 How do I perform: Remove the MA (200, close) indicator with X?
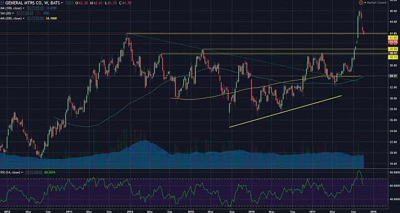click(42, 18)
